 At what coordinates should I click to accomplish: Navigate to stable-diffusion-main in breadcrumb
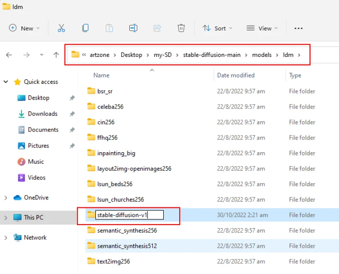[212, 55]
